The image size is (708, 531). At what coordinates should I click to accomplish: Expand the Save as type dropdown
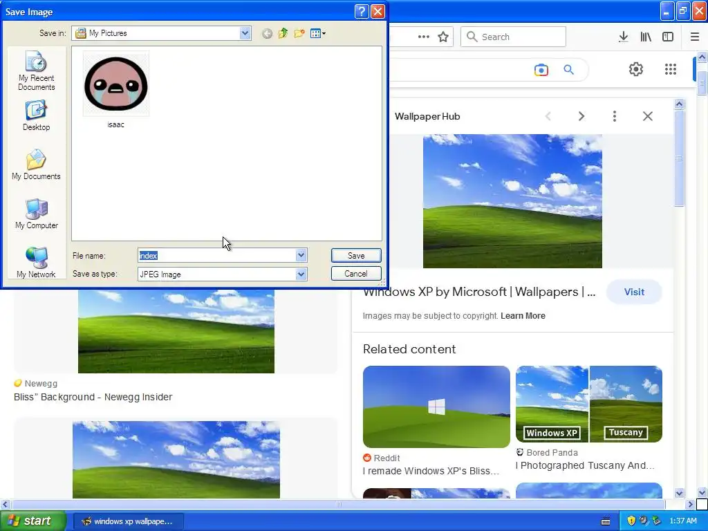(x=301, y=274)
